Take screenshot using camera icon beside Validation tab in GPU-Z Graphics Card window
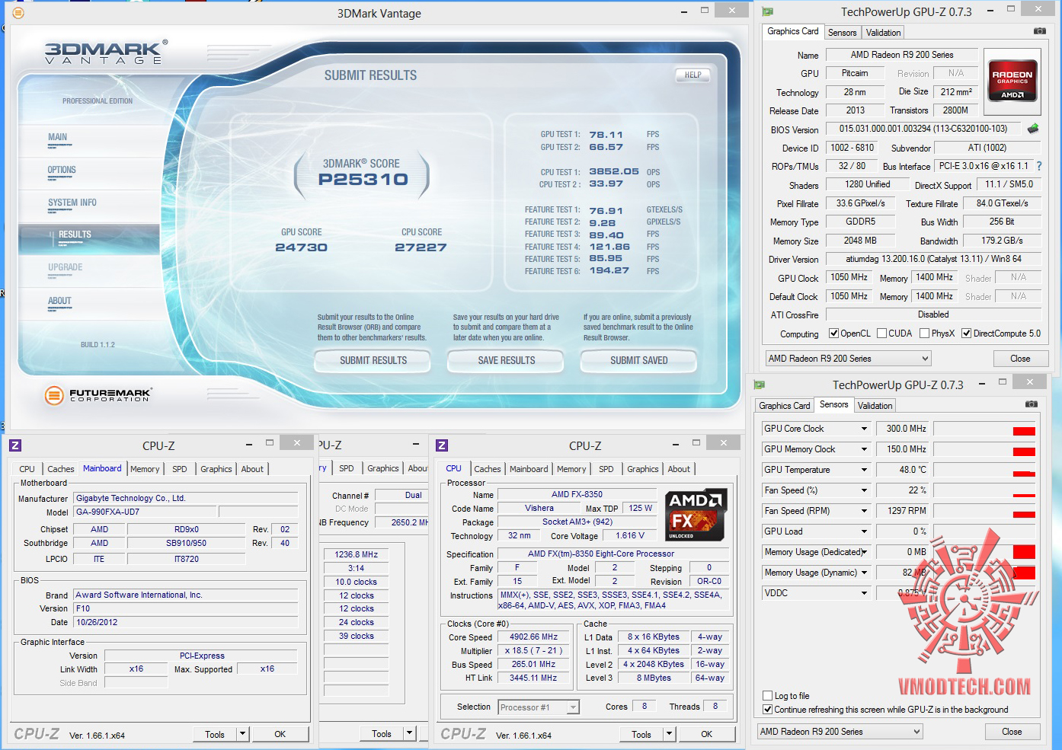 tap(1039, 31)
